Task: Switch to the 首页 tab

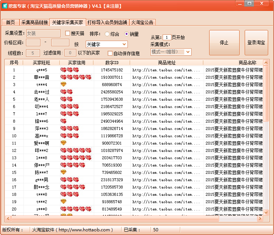Action: point(11,22)
